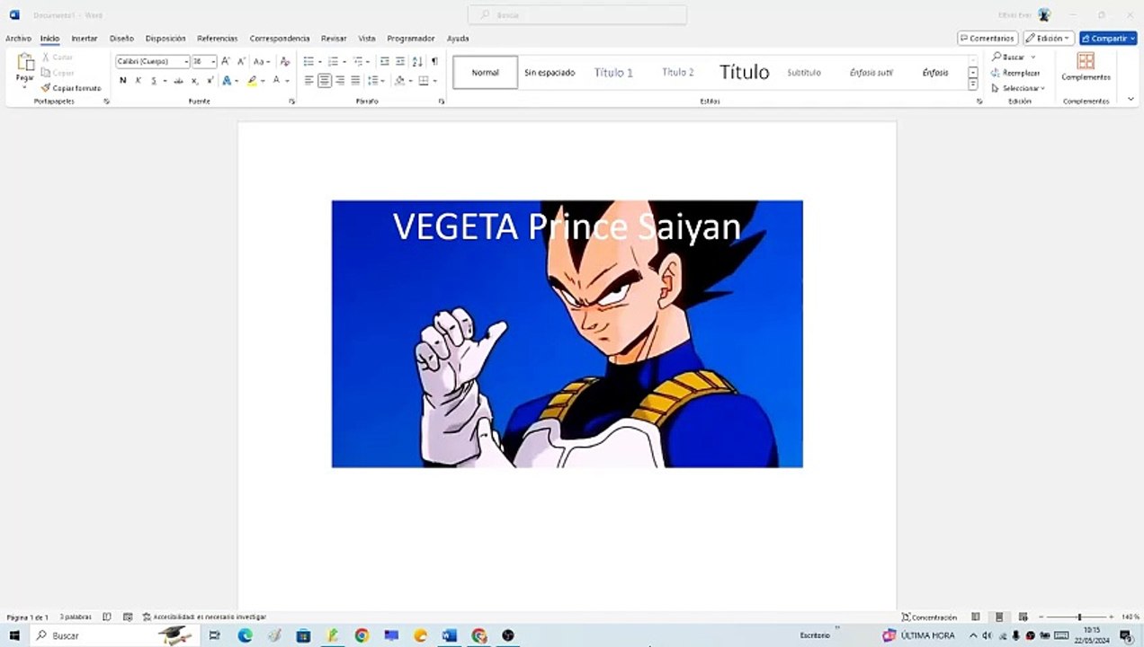Image resolution: width=1144 pixels, height=647 pixels.
Task: Open the font name Calibri (Cuerpo) dropdown
Action: pyautogui.click(x=186, y=61)
